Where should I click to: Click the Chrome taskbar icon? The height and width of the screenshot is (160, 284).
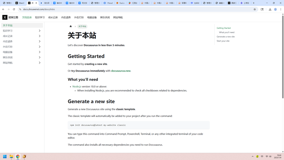18,156
